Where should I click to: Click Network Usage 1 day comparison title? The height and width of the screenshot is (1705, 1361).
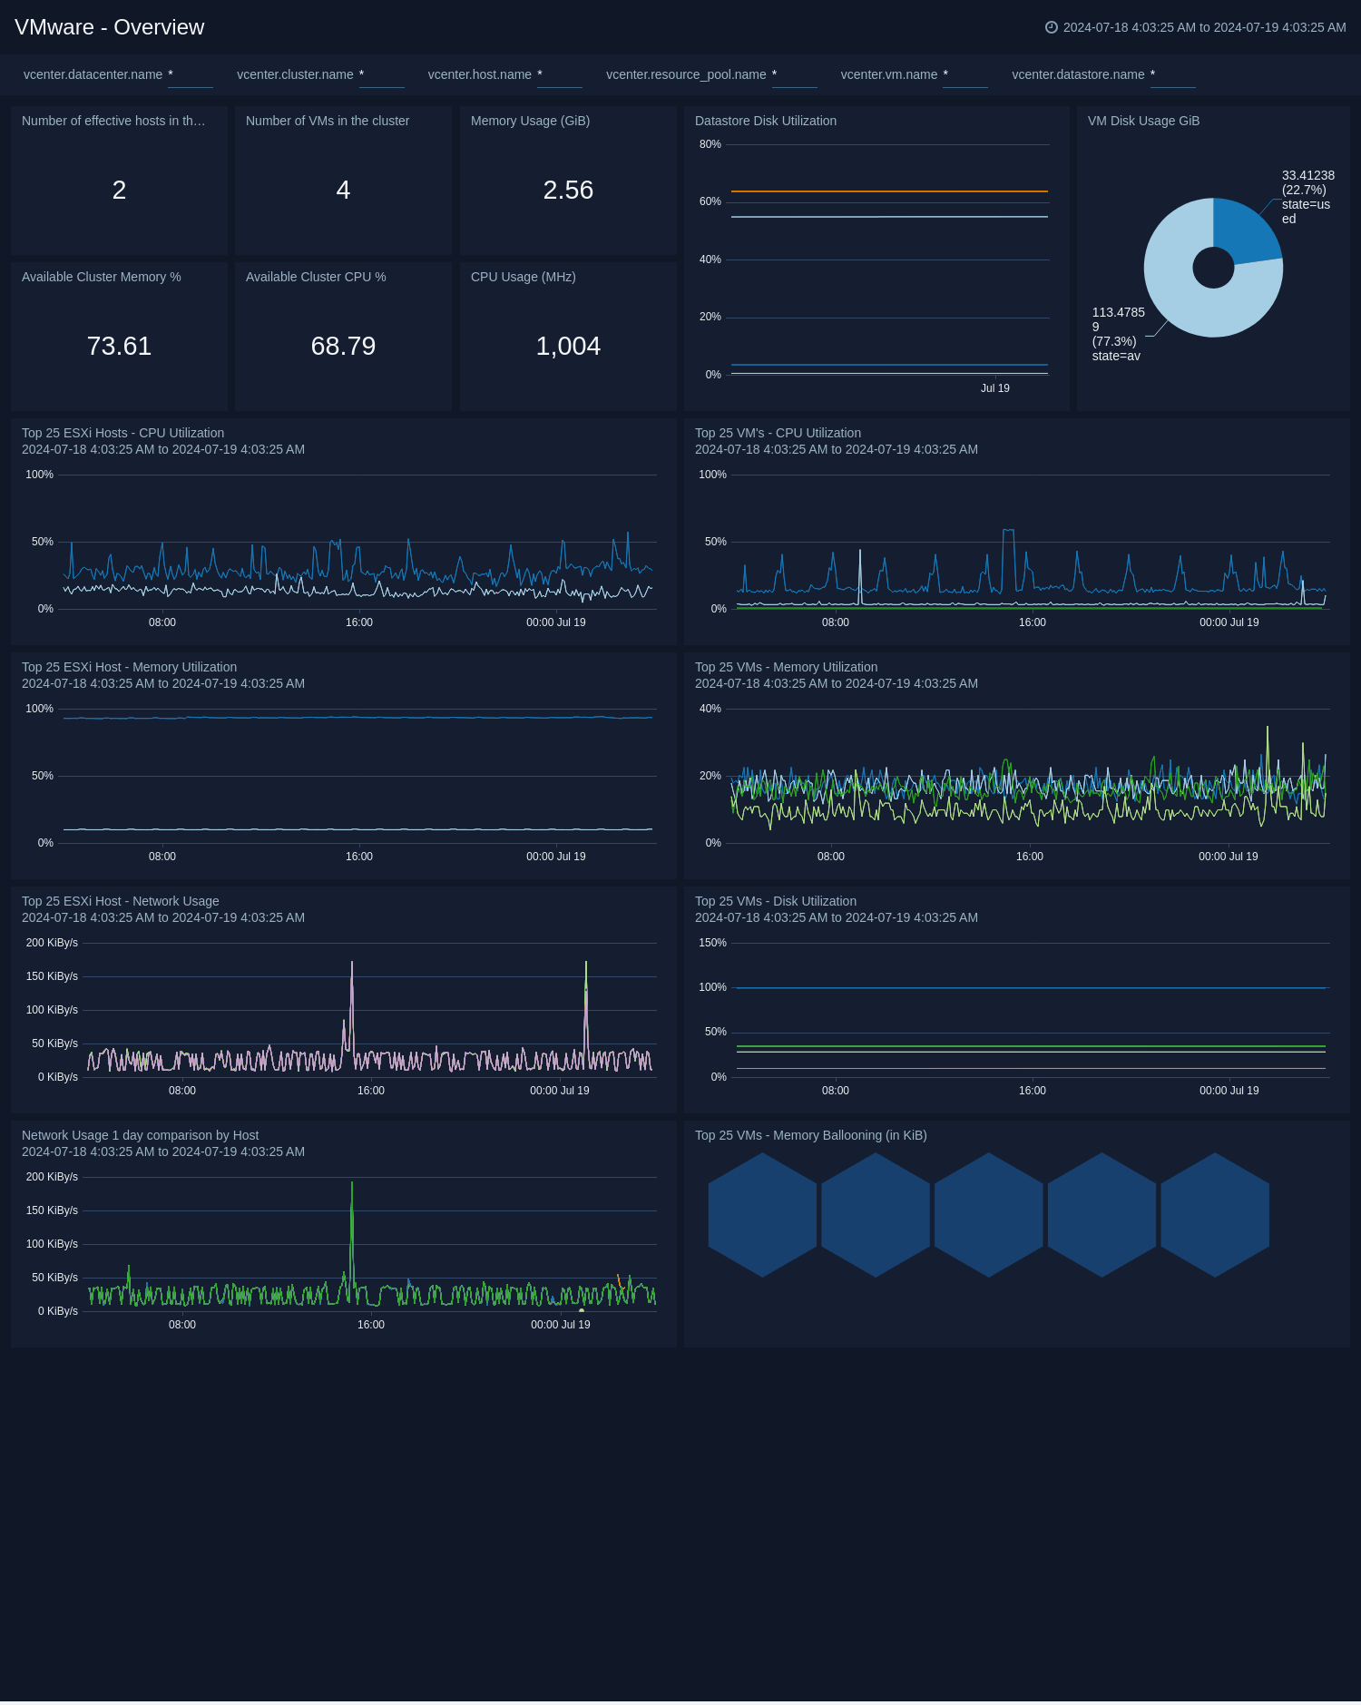140,1135
